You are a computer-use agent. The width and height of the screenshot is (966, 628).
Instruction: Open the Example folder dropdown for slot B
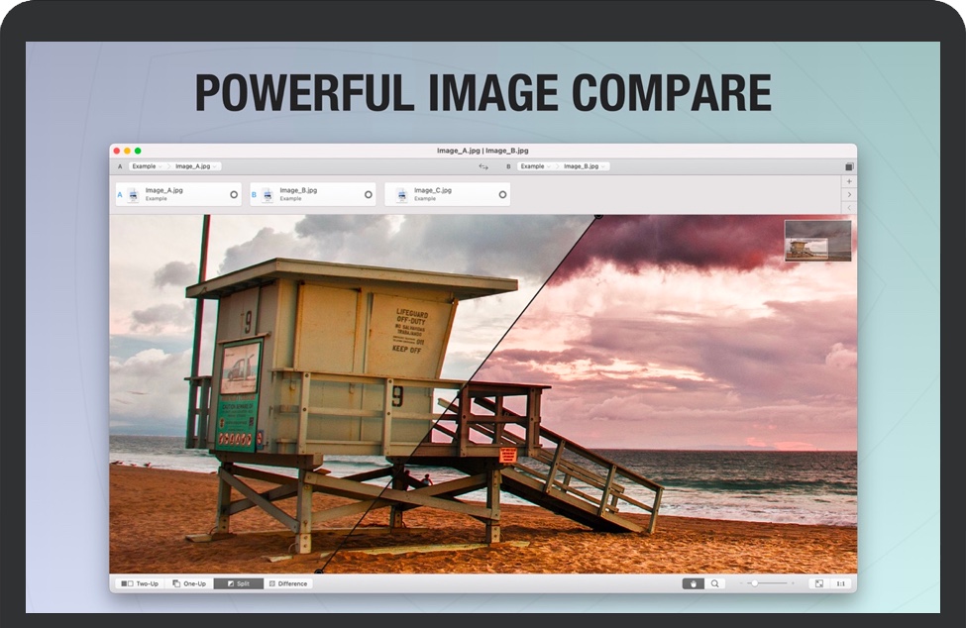click(x=535, y=166)
